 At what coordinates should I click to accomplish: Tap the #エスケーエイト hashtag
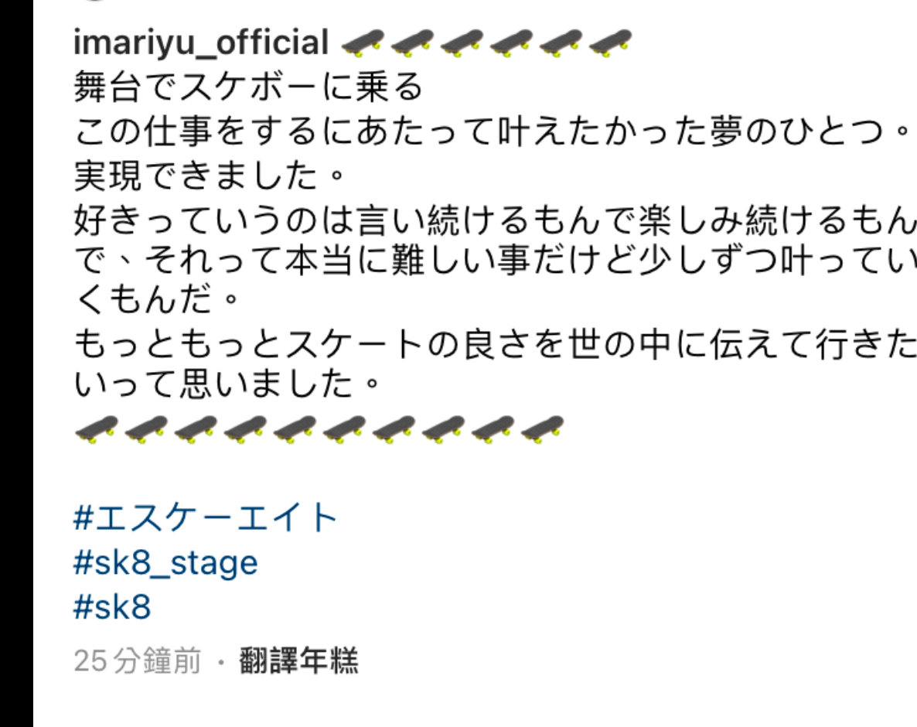pyautogui.click(x=205, y=517)
